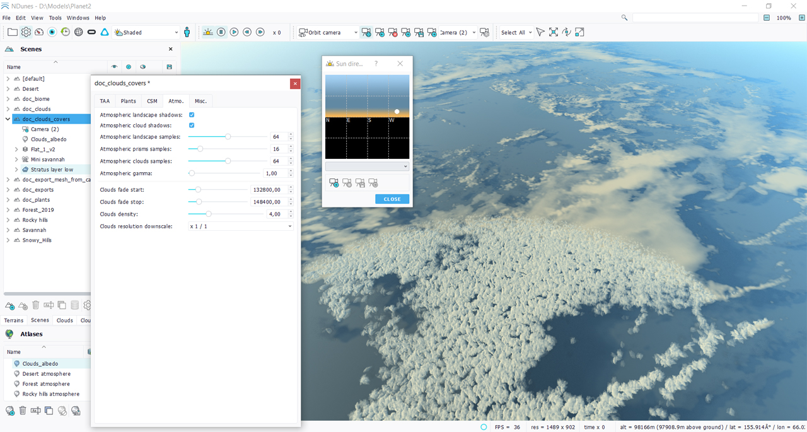
Task: Click the globe icon in the main toolbar
Action: pos(79,32)
